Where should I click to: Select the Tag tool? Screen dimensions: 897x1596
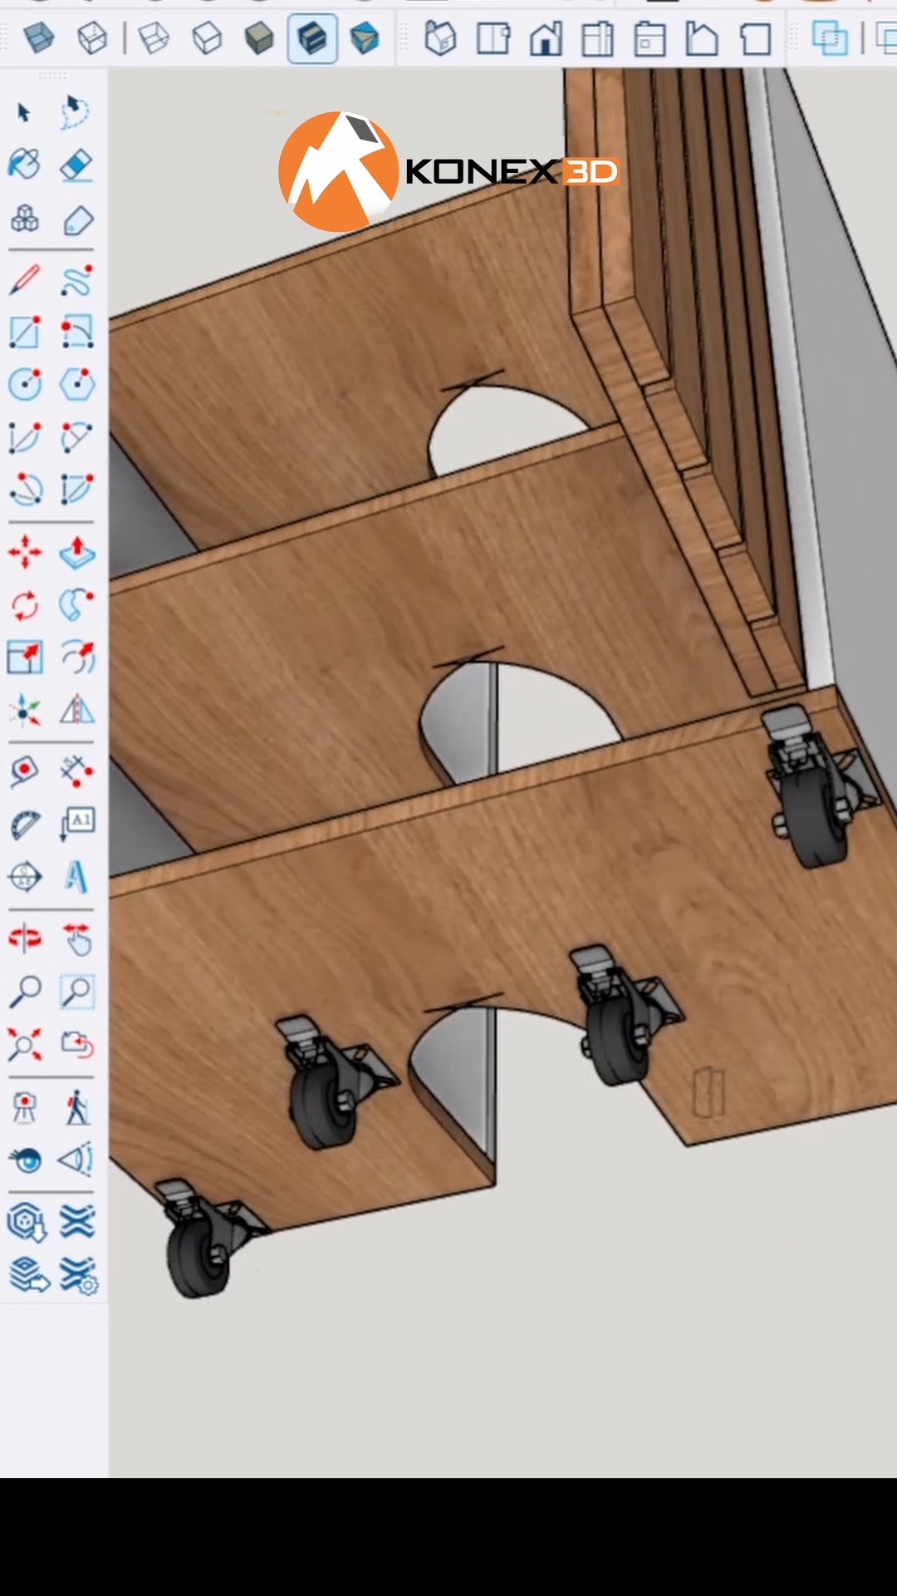click(76, 219)
